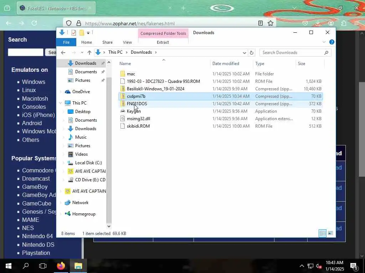Open the notification center icon
Image resolution: width=365 pixels, height=273 pixels.
pos(354,266)
